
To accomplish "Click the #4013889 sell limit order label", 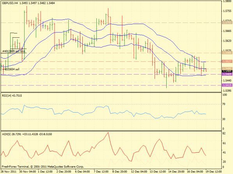I will (14, 51).
